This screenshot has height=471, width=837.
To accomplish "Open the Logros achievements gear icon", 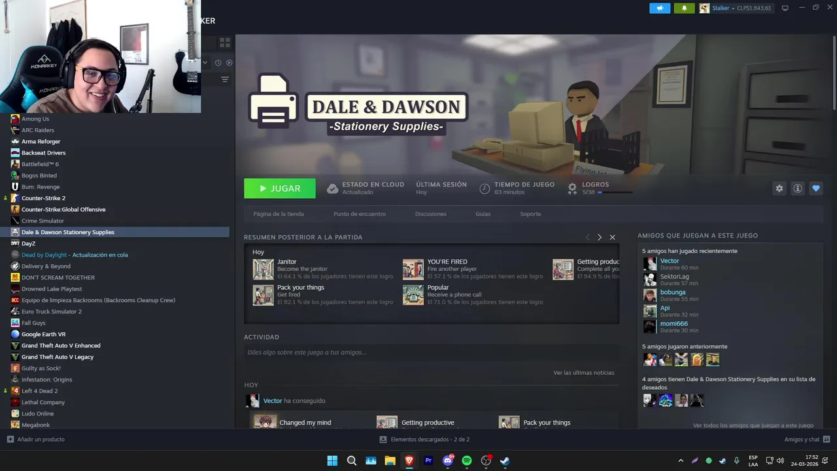I will 572,188.
